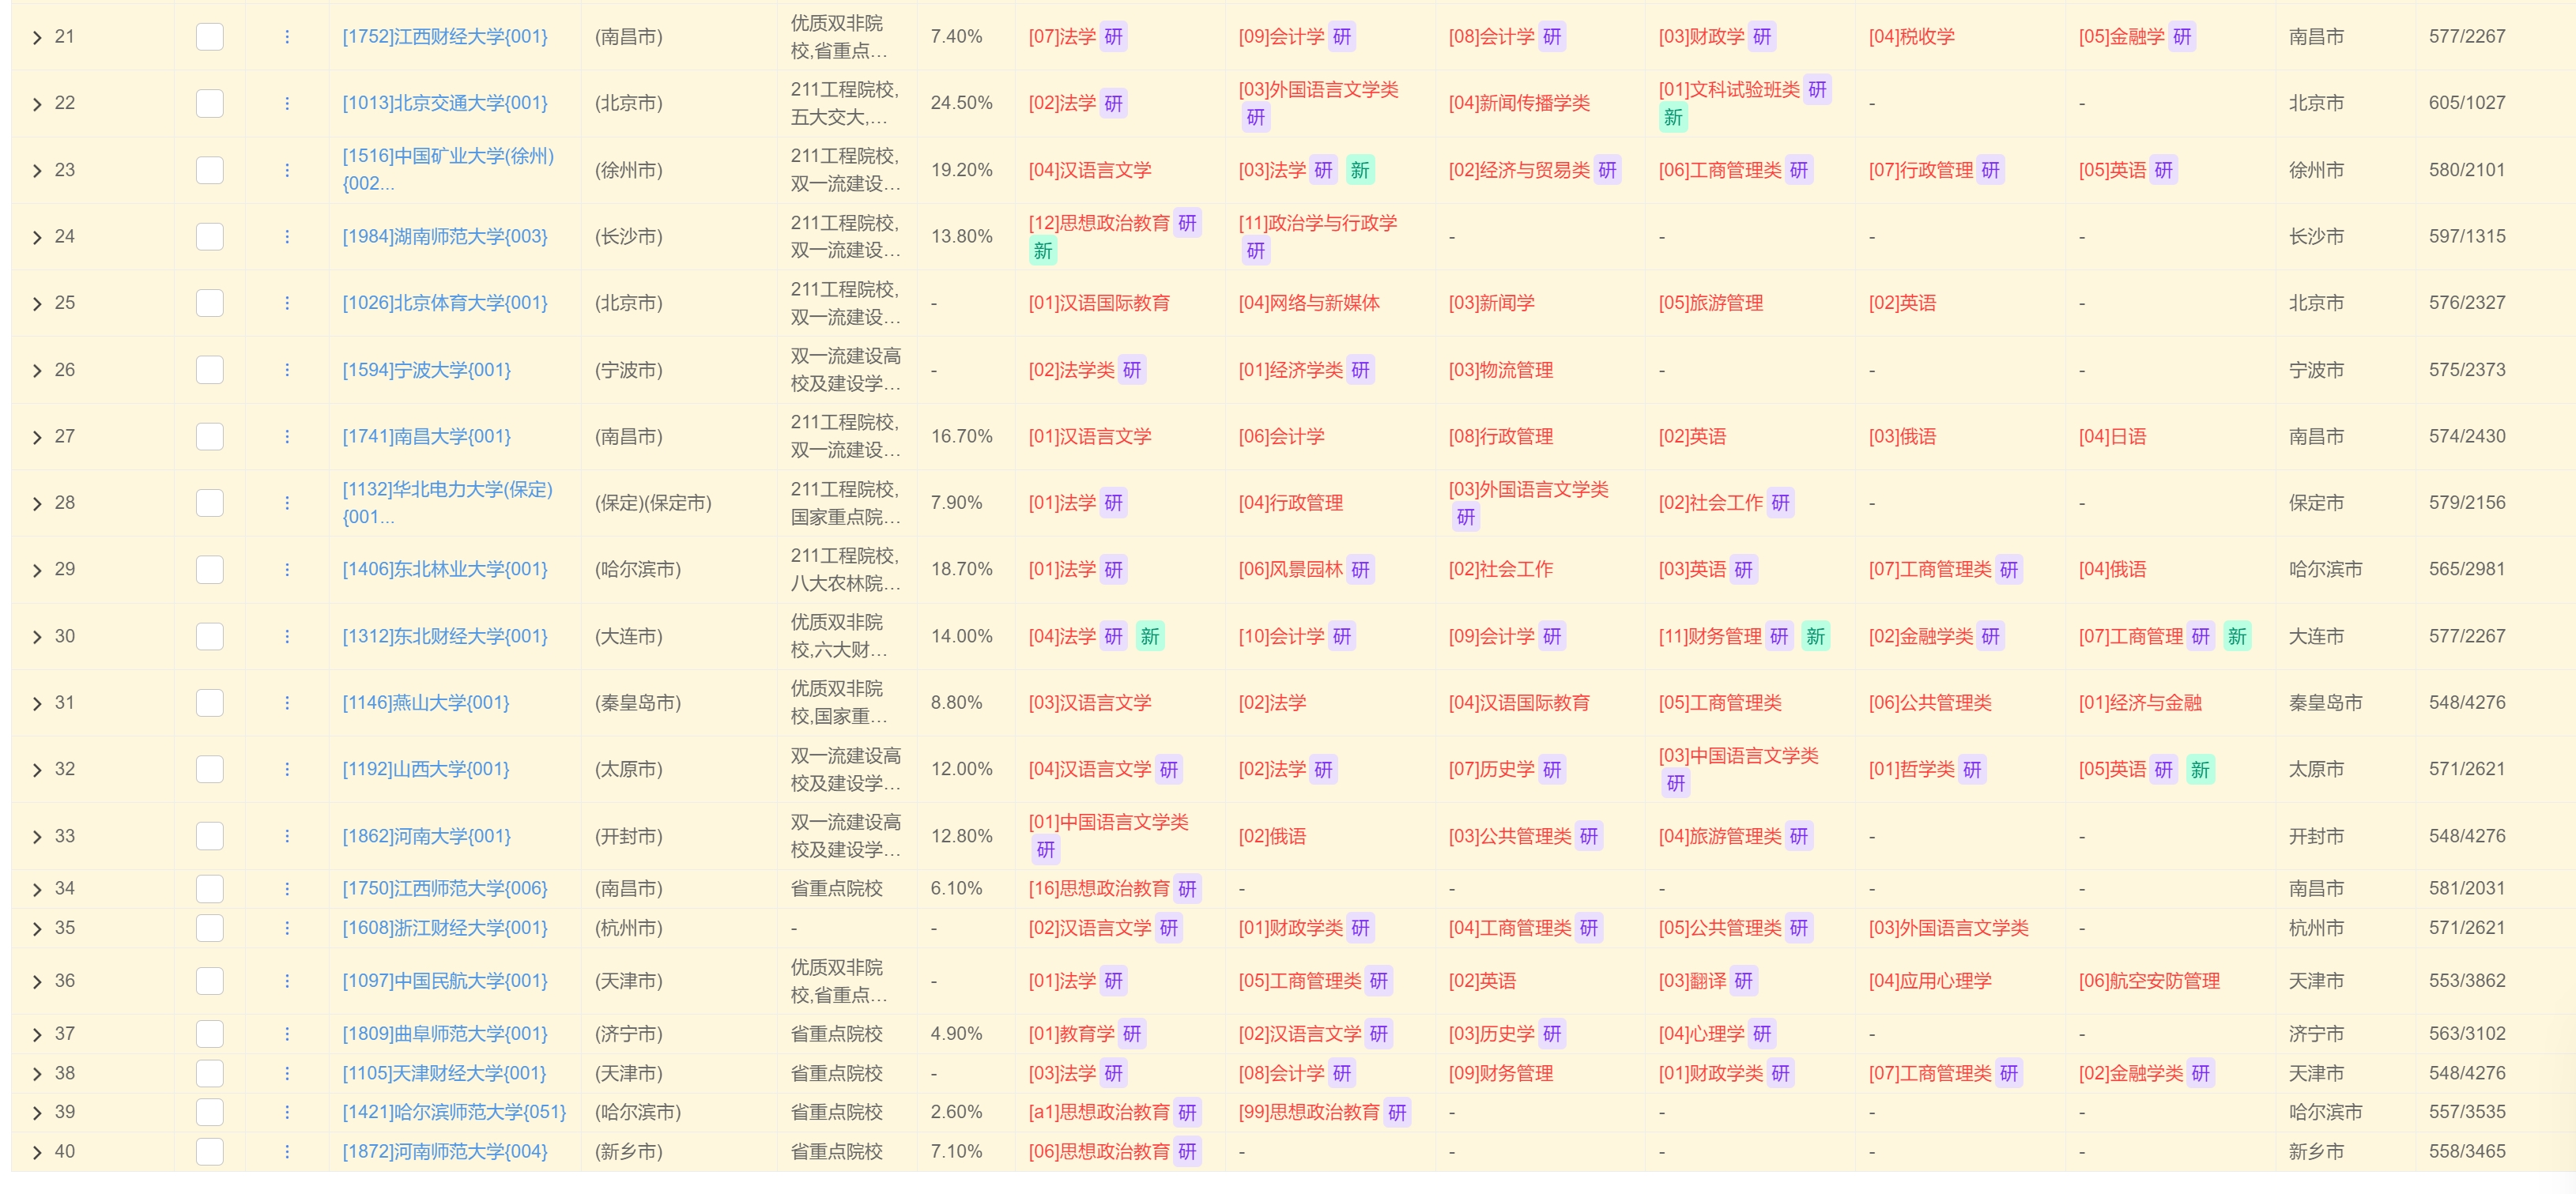Open the [1421]哈尔滨师范大学{051} link

tap(454, 1112)
